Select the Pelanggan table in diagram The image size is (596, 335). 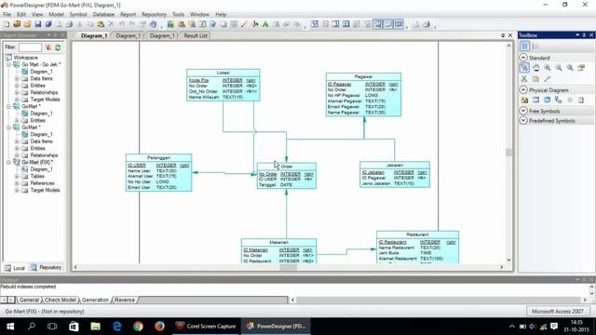point(159,173)
